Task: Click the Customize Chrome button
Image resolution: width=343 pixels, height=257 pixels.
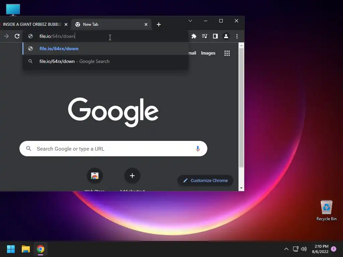Action: point(205,180)
